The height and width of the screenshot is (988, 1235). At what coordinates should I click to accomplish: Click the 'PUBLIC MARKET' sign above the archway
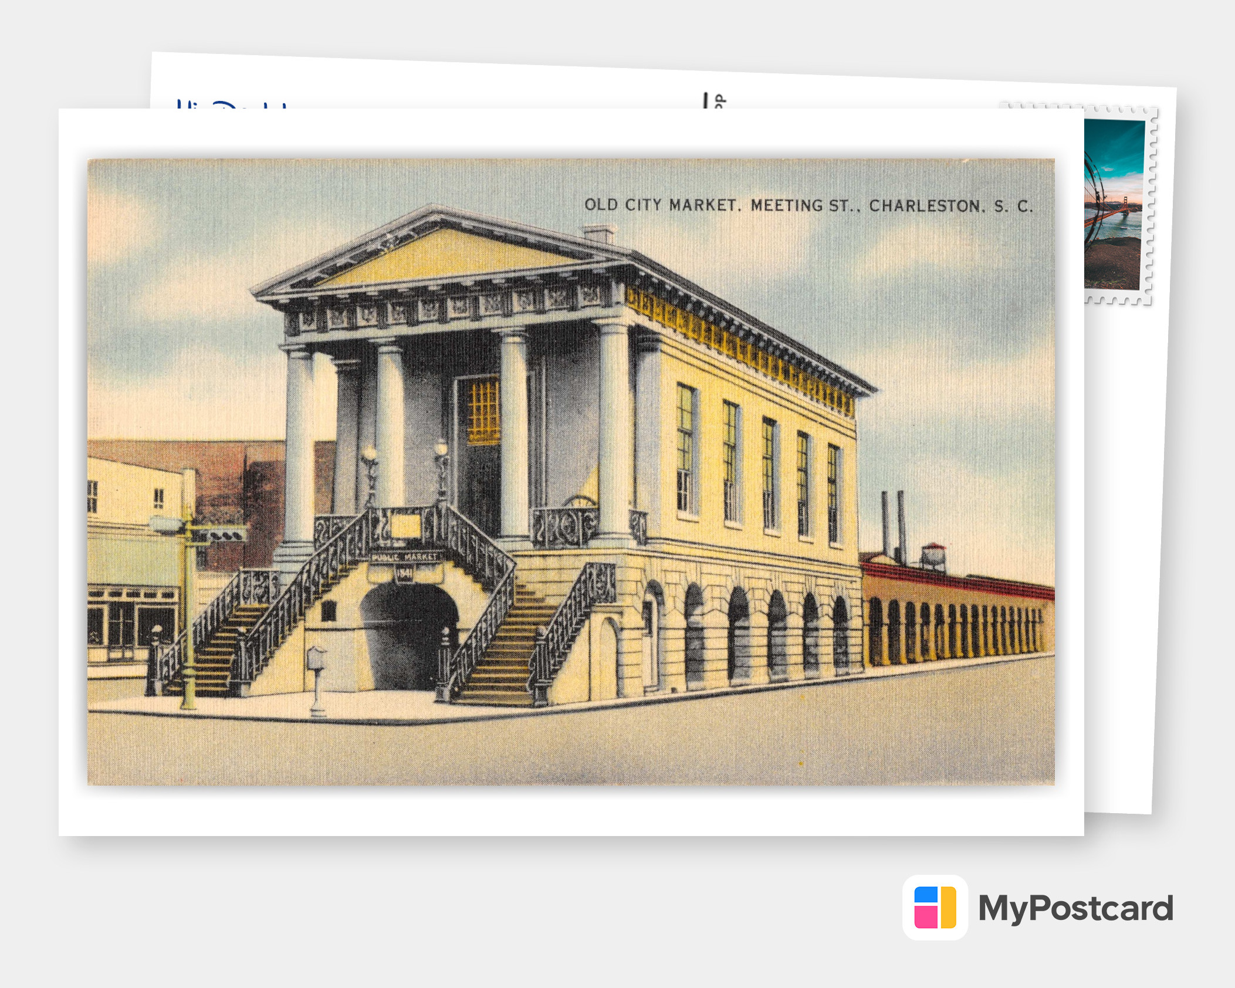[405, 556]
